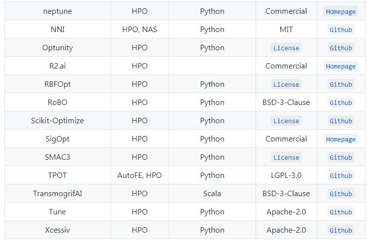Select the 'neptune' name cell
371x242 pixels.
(58, 11)
